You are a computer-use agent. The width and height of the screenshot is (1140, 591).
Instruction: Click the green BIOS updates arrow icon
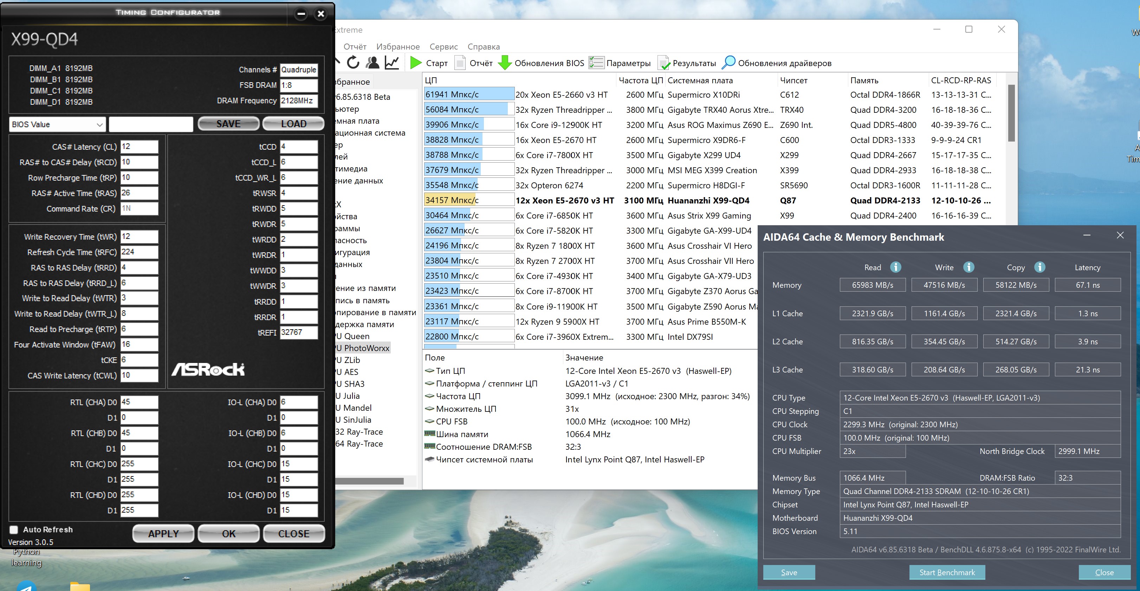coord(505,63)
